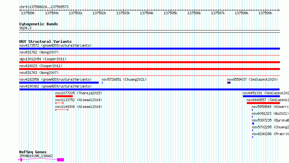Click the 137594k ruler tick label
289x163 pixels.
tap(147, 13)
